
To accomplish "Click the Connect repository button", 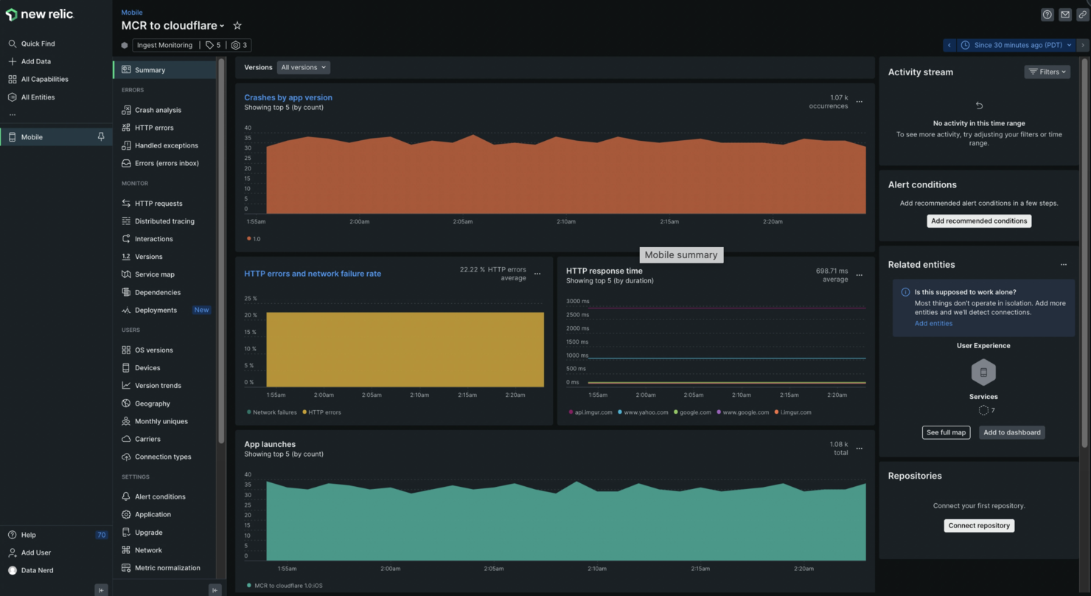I will coord(978,525).
